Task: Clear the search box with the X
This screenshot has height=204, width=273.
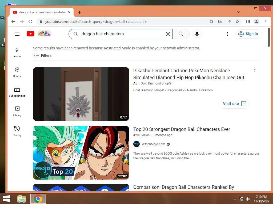Action: tap(168, 34)
